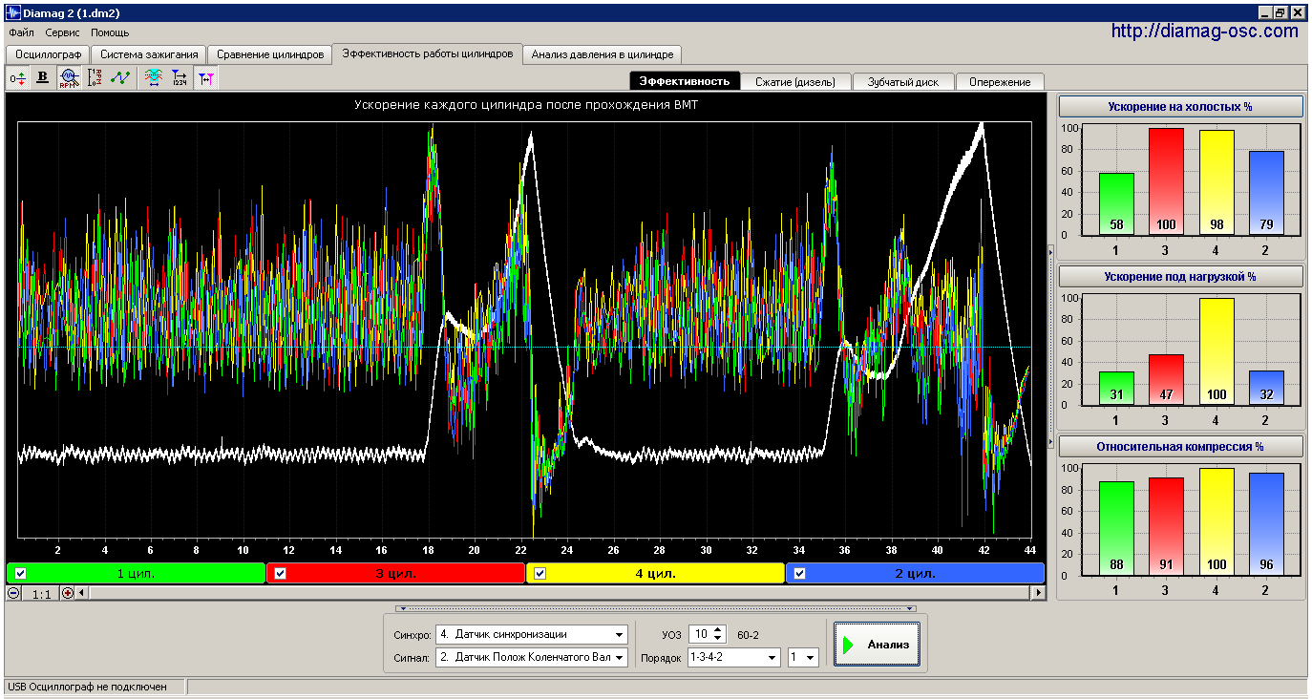
Task: Switch to Система зажигания tab
Action: pos(148,54)
